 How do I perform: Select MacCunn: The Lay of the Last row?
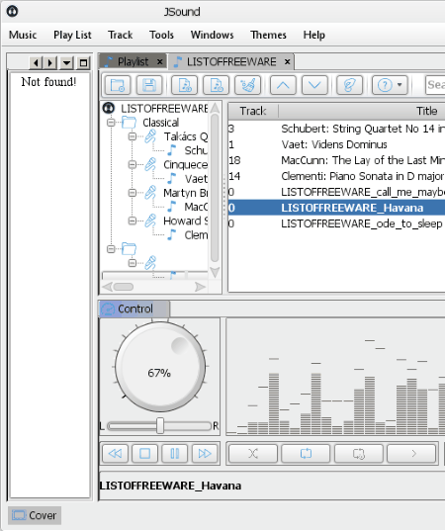tap(336, 160)
